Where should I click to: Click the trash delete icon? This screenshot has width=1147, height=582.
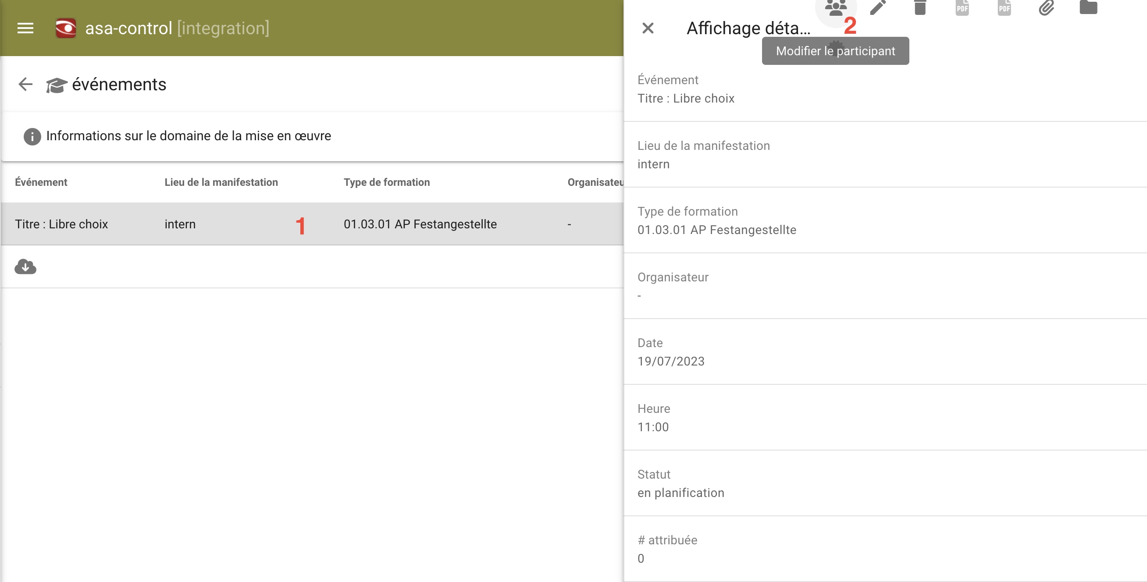pyautogui.click(x=920, y=7)
